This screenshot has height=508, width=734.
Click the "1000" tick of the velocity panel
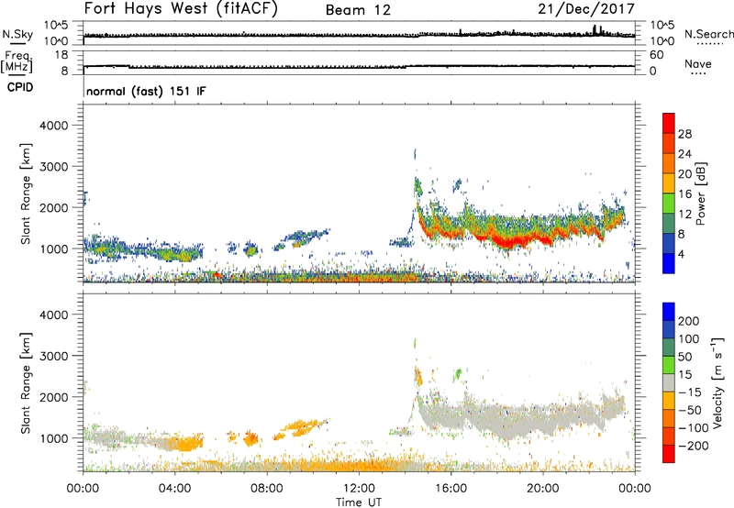[53, 438]
